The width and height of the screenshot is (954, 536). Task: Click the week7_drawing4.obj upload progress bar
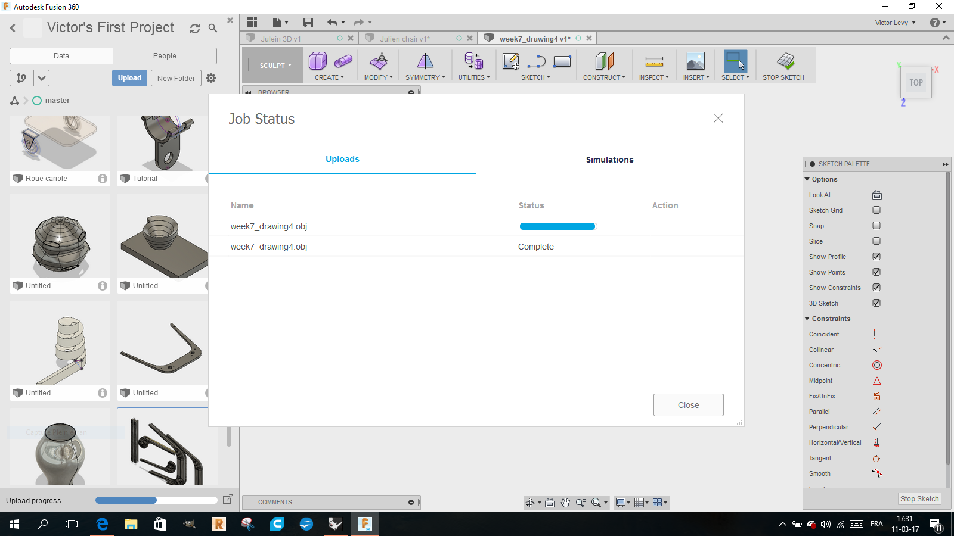coord(558,226)
